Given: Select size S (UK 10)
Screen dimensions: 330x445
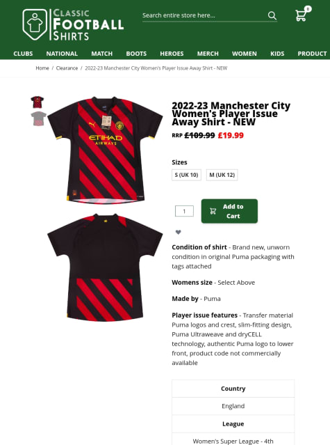Looking at the screenshot, I should point(186,175).
